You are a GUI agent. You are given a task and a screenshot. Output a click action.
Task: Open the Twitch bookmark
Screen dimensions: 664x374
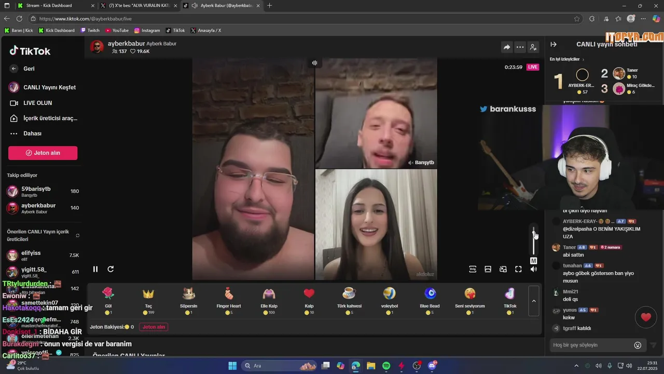[x=90, y=30]
